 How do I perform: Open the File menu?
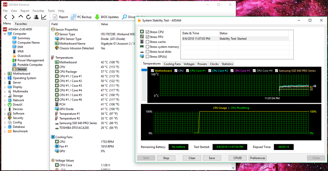click(5, 11)
